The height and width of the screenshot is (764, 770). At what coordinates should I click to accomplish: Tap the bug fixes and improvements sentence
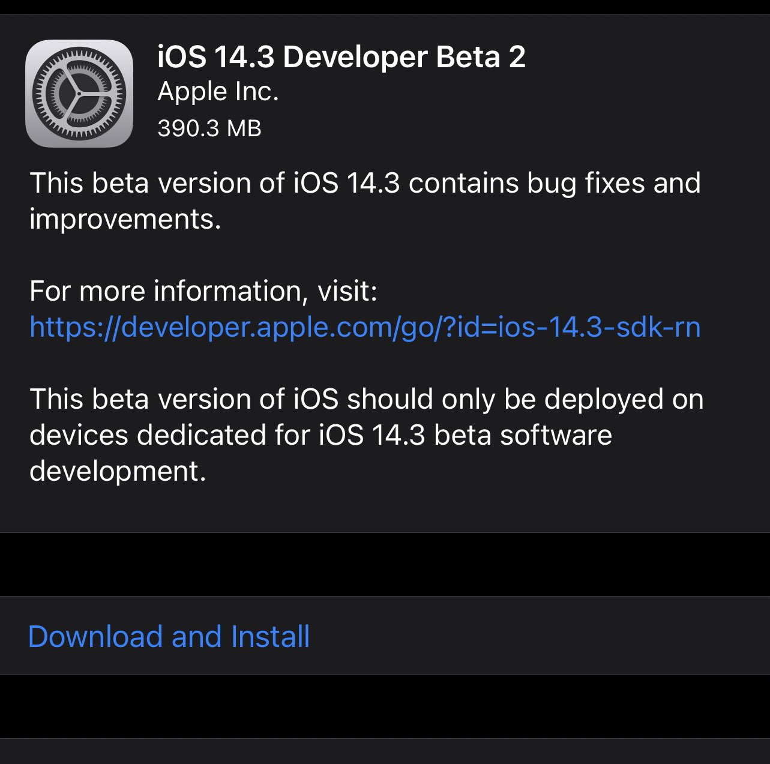pyautogui.click(x=365, y=183)
